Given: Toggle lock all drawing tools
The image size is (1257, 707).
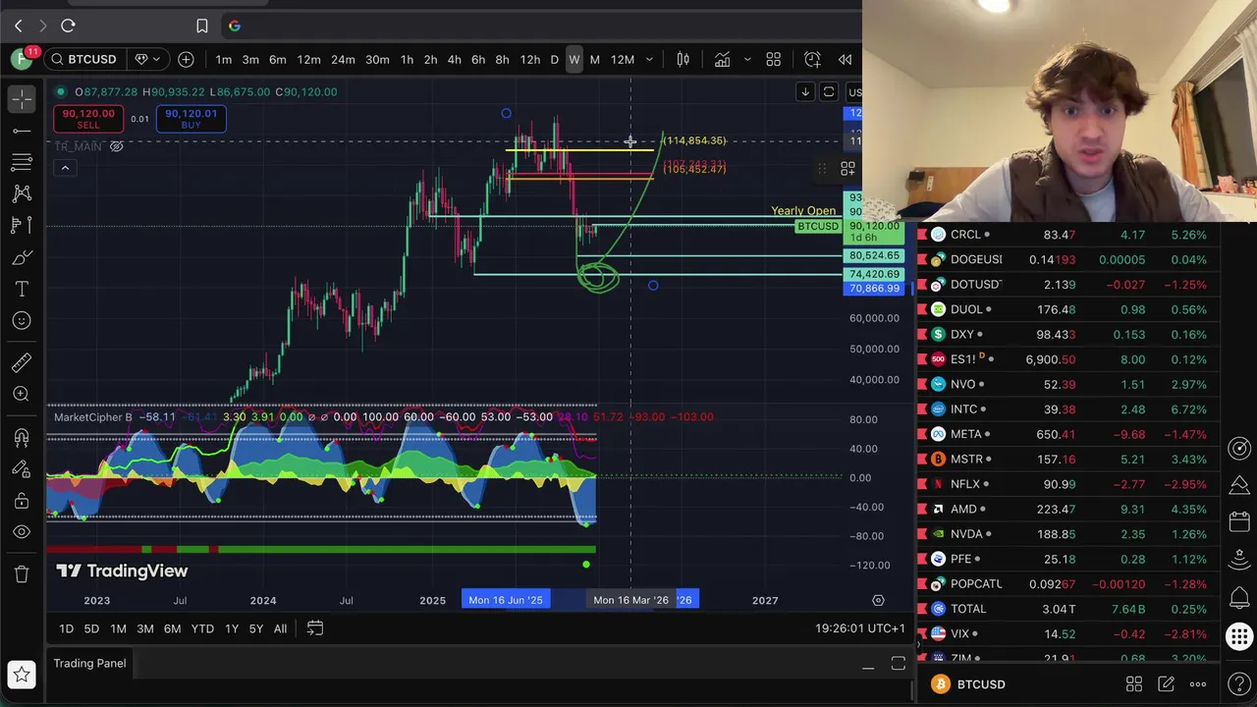Looking at the screenshot, I should click(21, 501).
